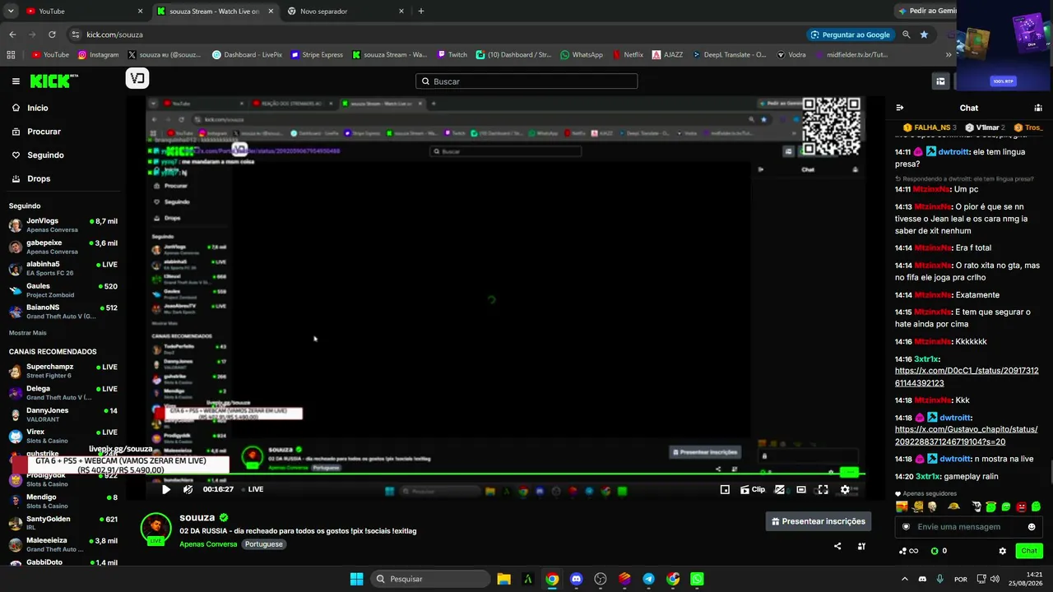The height and width of the screenshot is (592, 1053).
Task: Type in 'Envie uma mensagem' chat field
Action: pyautogui.click(x=969, y=527)
